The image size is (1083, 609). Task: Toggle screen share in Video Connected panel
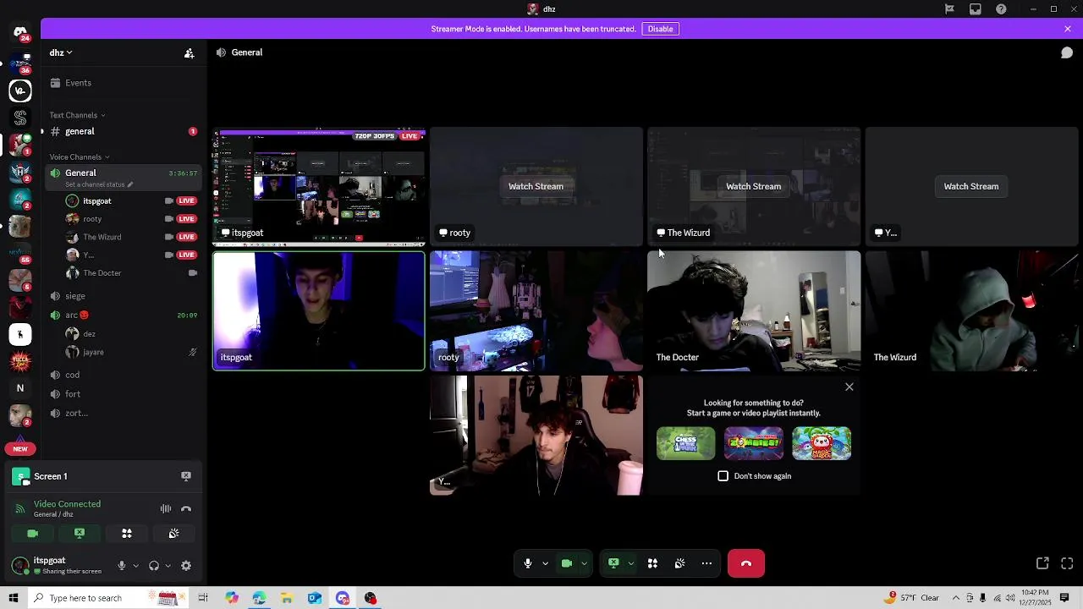click(80, 534)
